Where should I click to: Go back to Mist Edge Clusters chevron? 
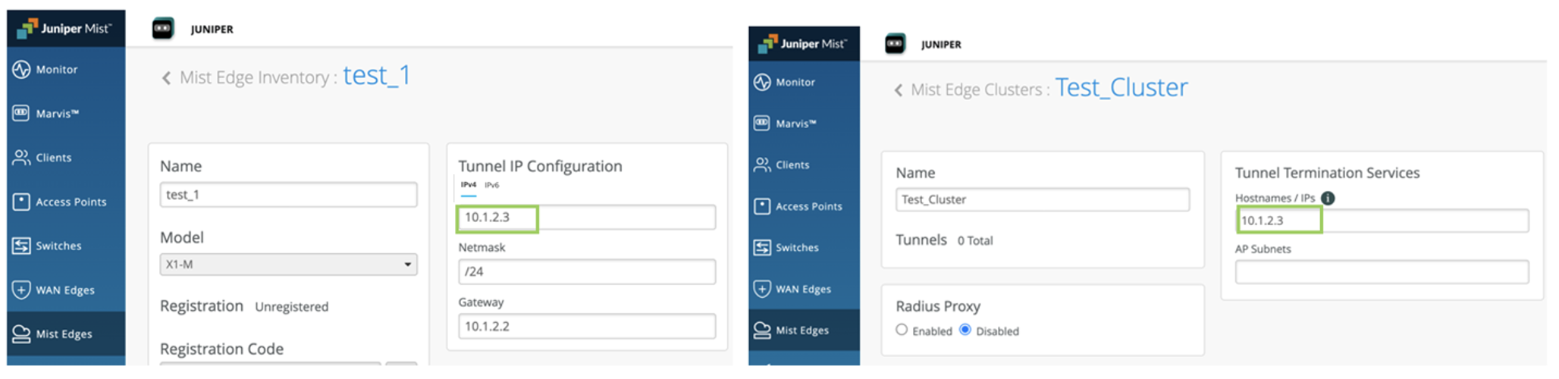point(899,90)
